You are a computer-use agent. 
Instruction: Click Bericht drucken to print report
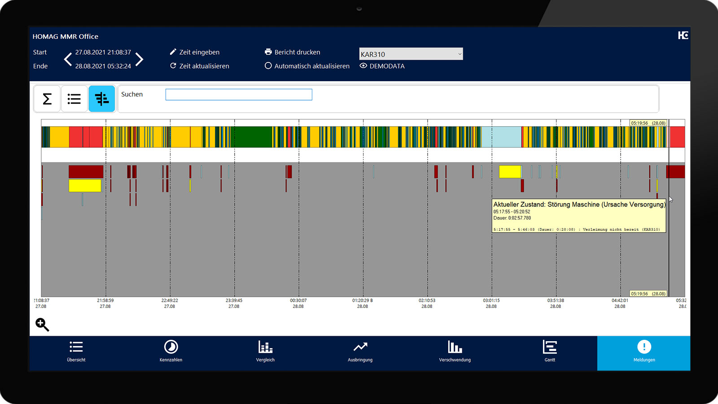(293, 52)
